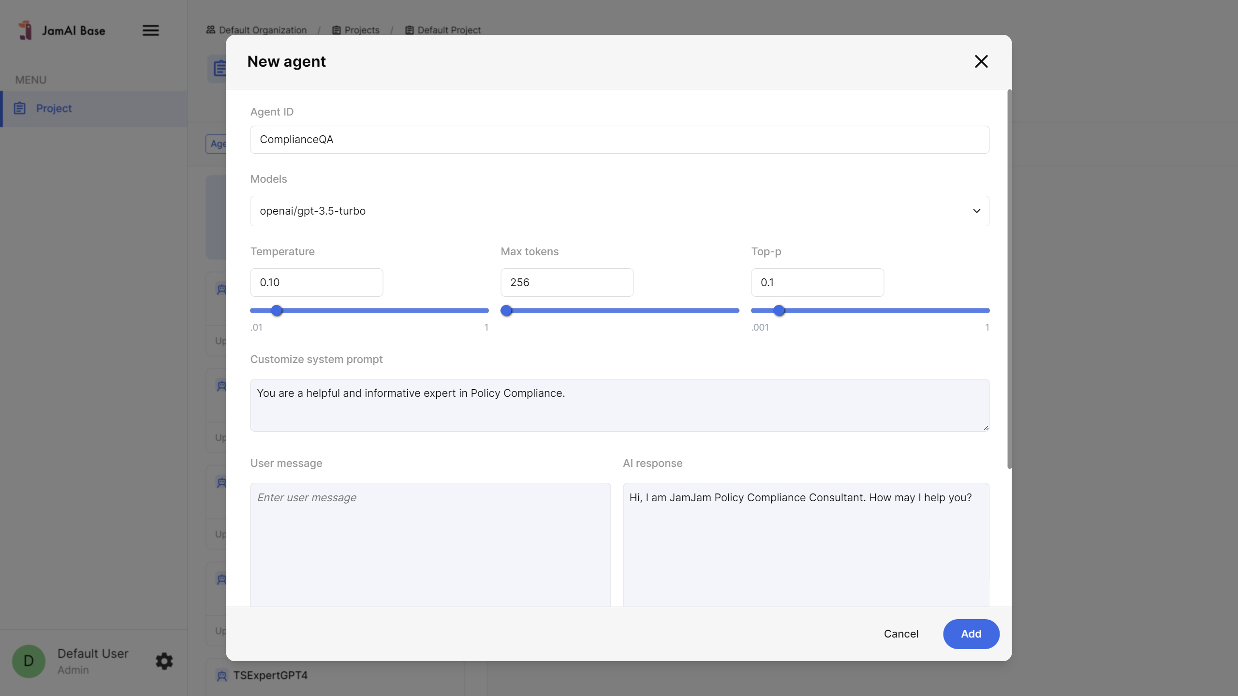Click the Projects breadcrumb icon

337,30
